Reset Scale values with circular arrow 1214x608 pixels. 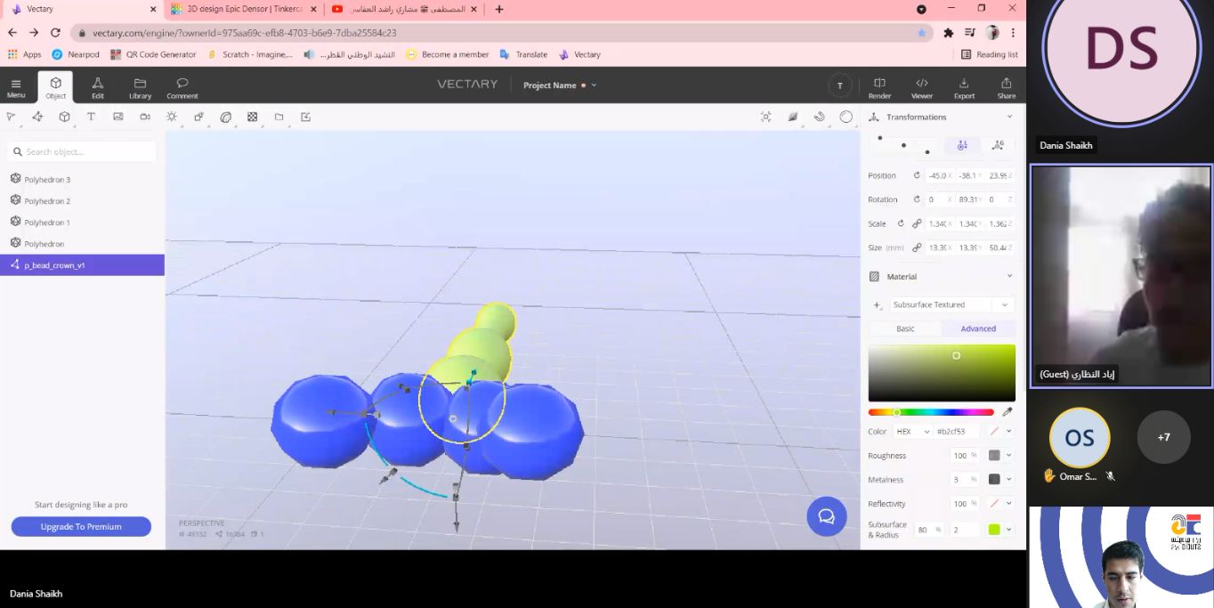tap(901, 223)
